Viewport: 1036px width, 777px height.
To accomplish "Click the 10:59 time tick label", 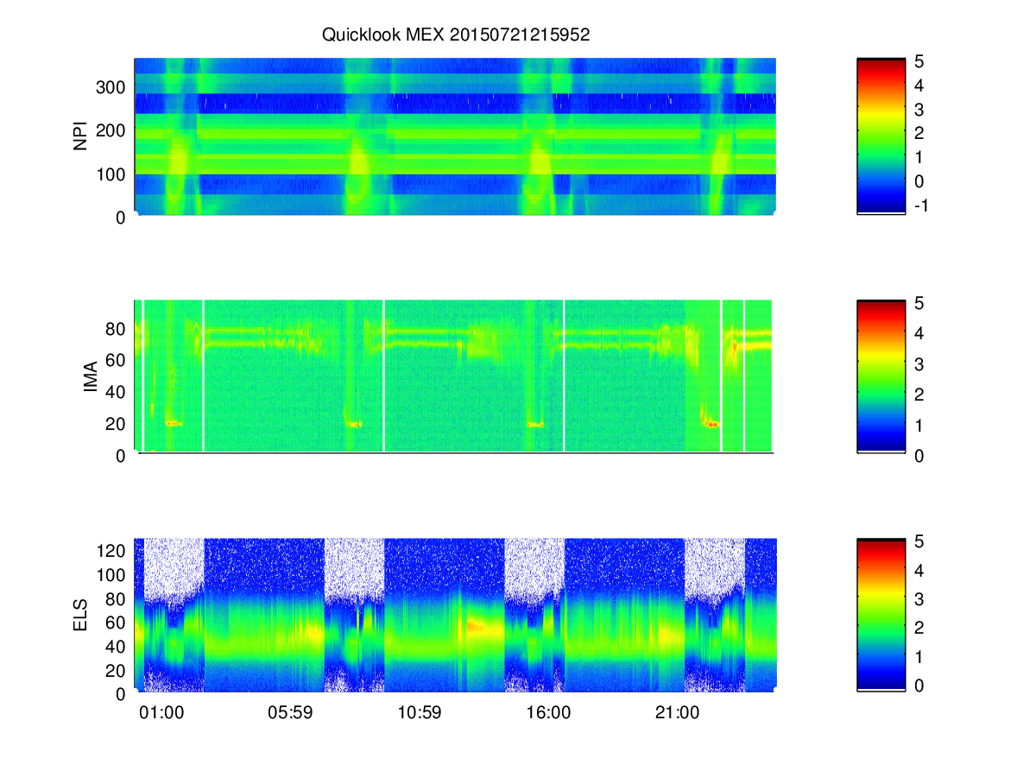I will point(420,713).
